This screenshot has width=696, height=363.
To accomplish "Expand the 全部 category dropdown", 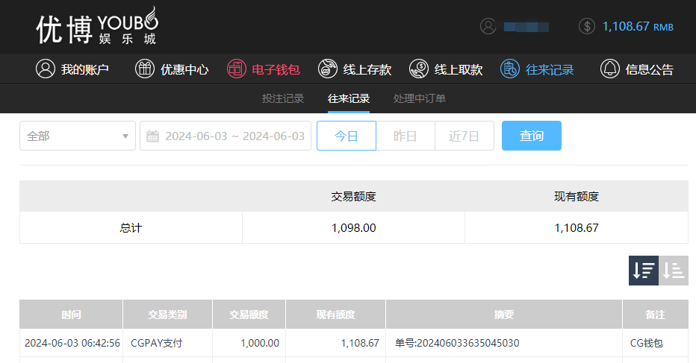I will [77, 136].
